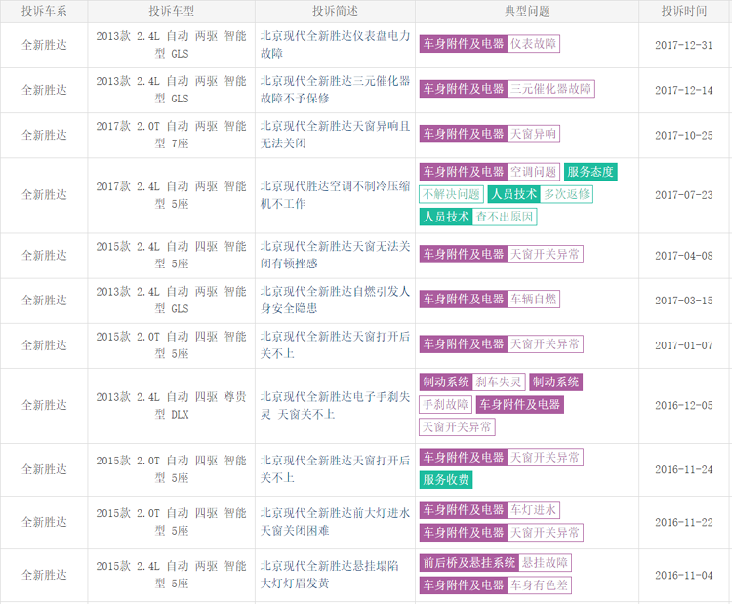Click the 手刹故障 tag
The height and width of the screenshot is (604, 732).
446,404
